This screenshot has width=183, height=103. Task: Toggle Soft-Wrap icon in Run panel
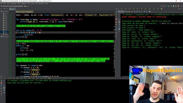coord(4,86)
